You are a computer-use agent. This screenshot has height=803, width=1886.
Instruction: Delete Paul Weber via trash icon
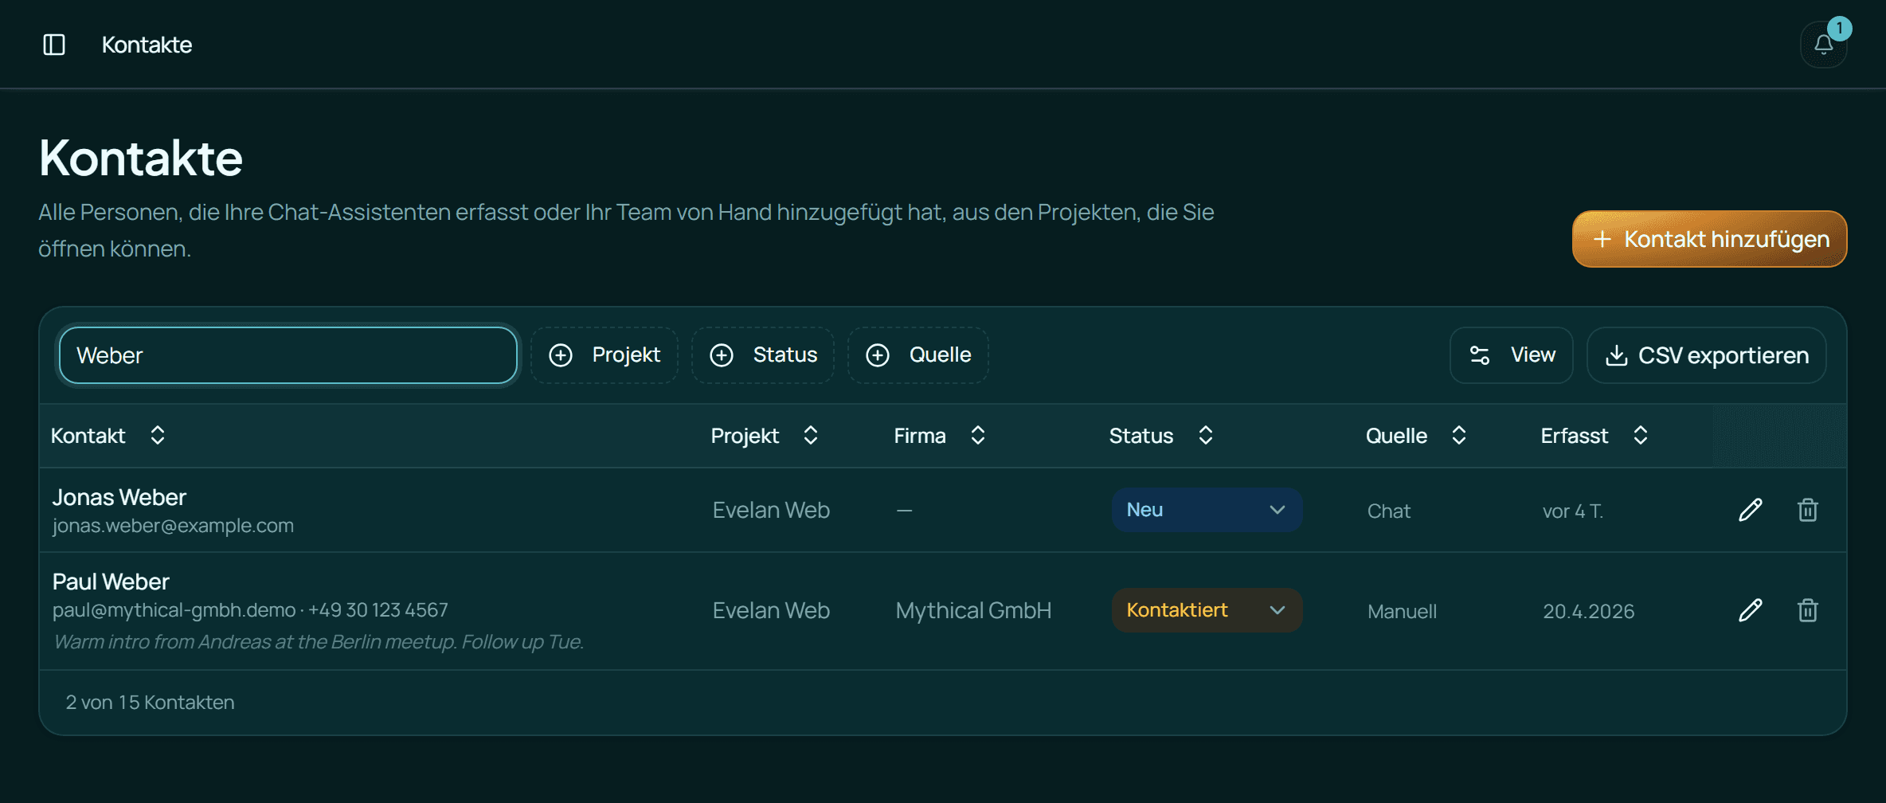click(x=1807, y=610)
